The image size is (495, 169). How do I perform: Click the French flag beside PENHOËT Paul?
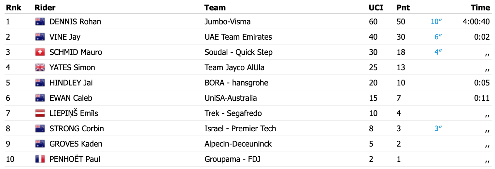click(x=40, y=159)
